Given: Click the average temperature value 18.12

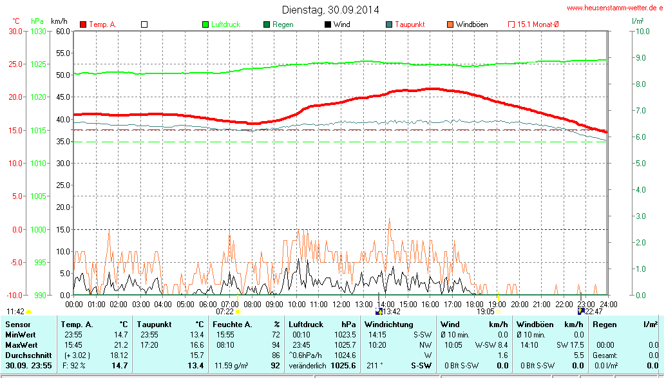Looking at the screenshot, I should pyautogui.click(x=119, y=355).
